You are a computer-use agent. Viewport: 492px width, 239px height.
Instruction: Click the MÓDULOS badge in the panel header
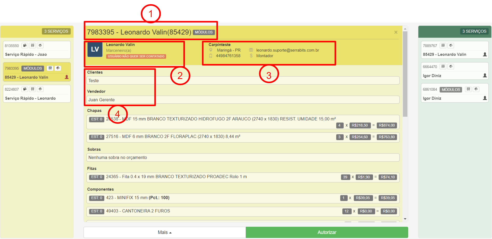204,32
